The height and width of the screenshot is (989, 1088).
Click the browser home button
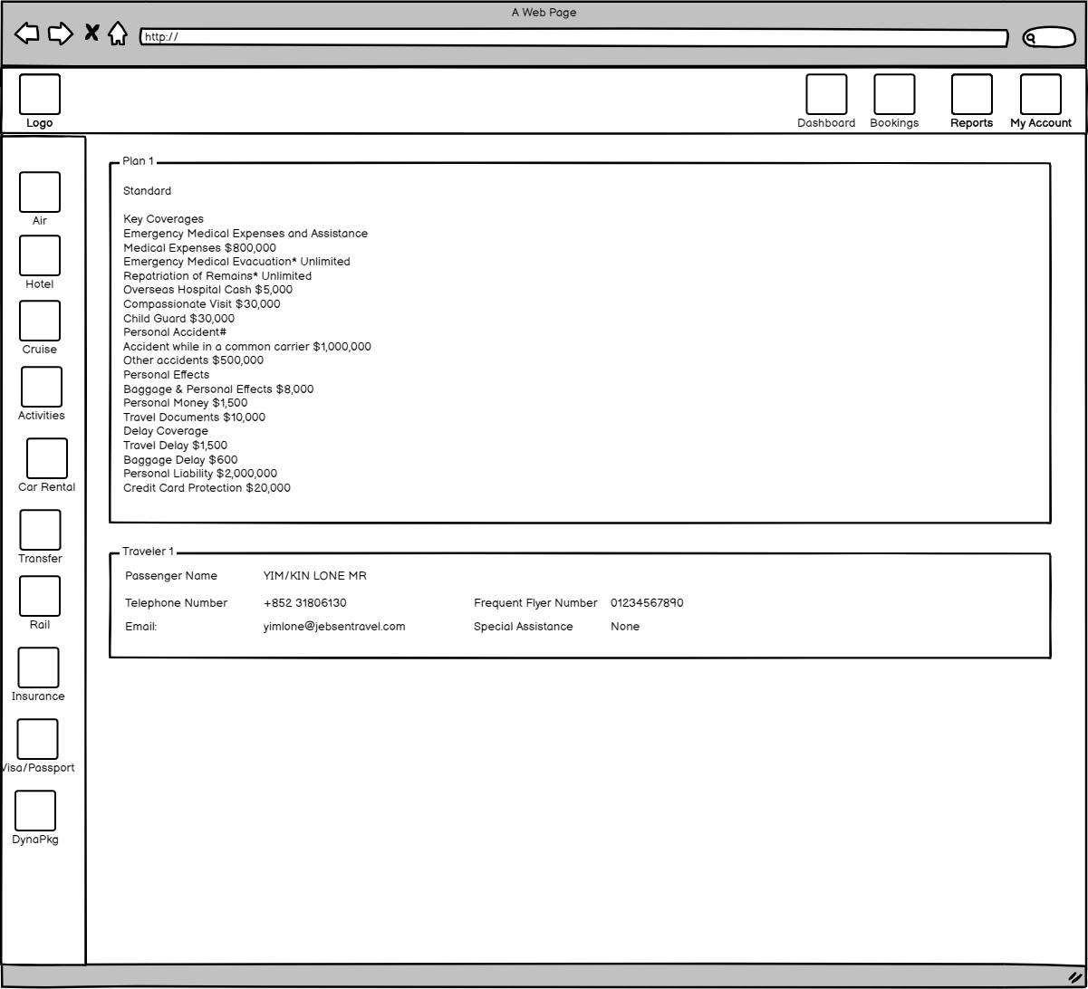(x=118, y=34)
